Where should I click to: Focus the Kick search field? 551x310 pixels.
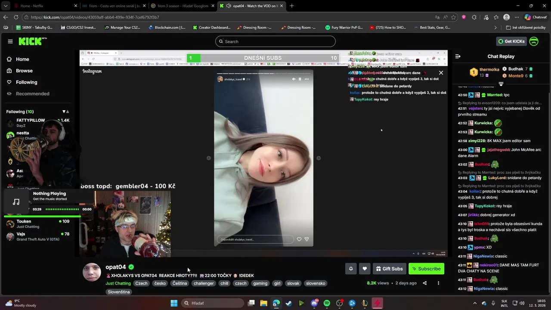click(x=275, y=41)
